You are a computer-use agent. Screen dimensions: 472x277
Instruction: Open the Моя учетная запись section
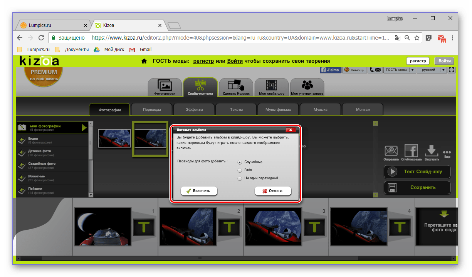coord(307,87)
